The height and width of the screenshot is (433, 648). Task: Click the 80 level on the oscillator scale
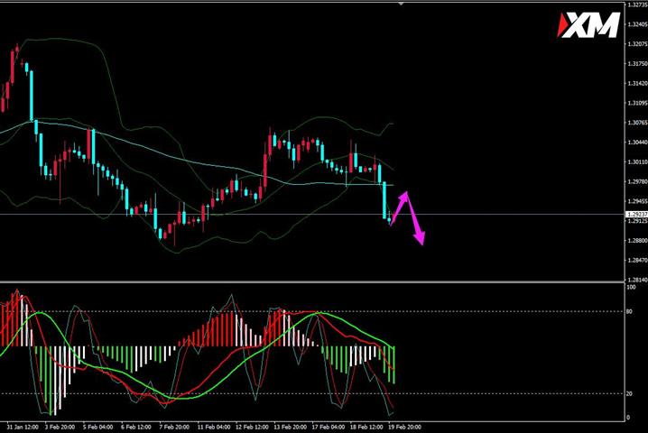click(629, 311)
